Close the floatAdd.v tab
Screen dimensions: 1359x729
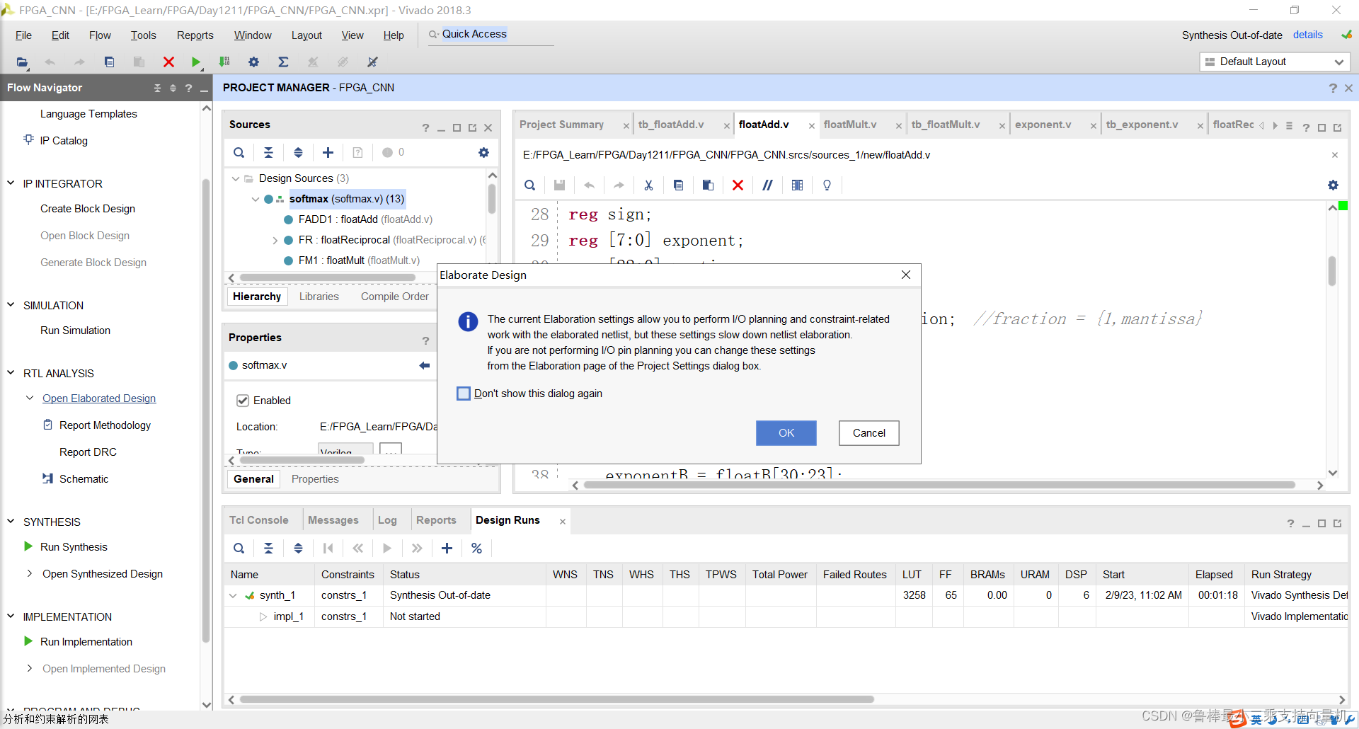pos(811,126)
